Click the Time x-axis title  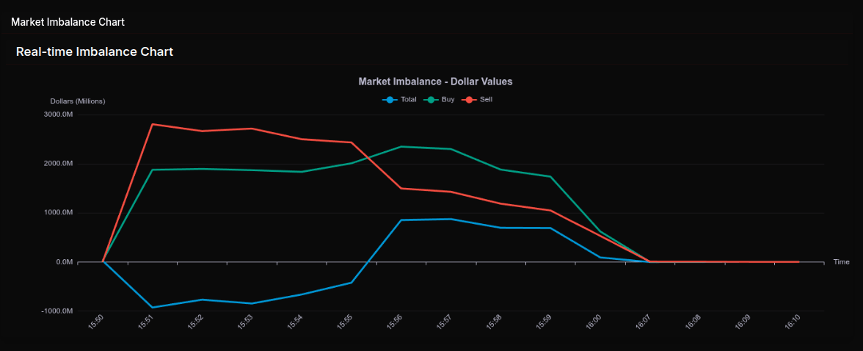point(841,262)
